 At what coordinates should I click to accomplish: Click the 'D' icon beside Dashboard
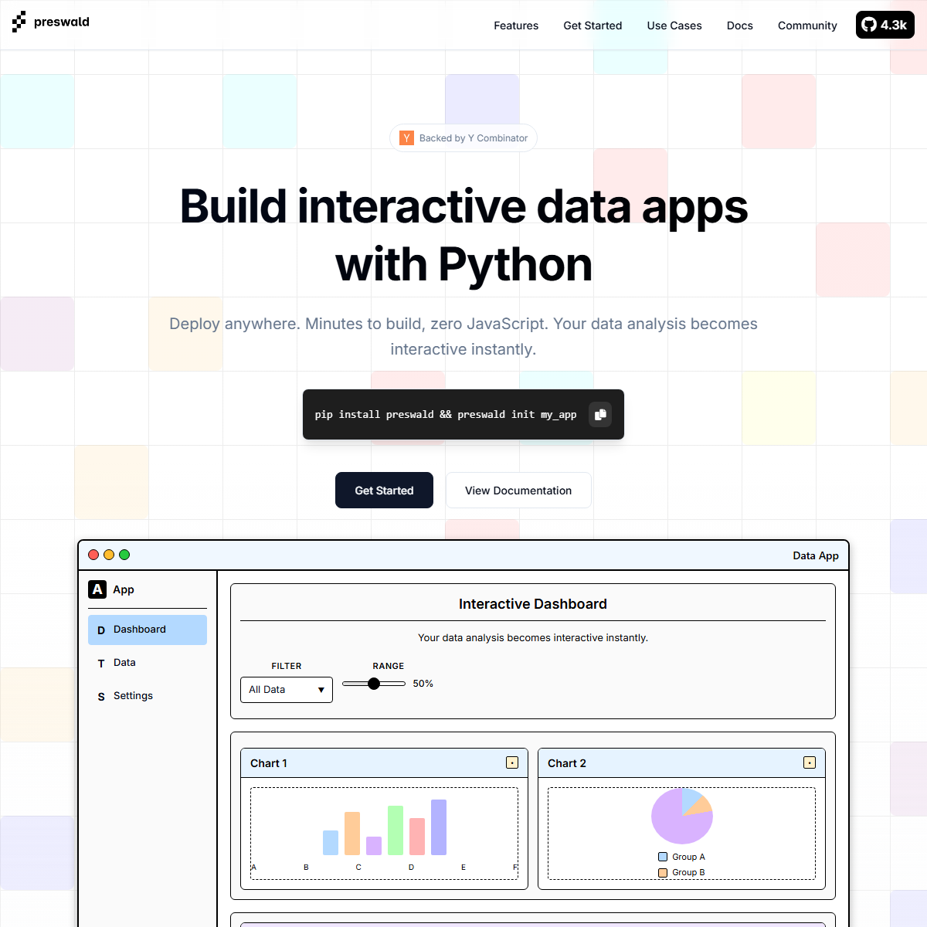(x=101, y=630)
